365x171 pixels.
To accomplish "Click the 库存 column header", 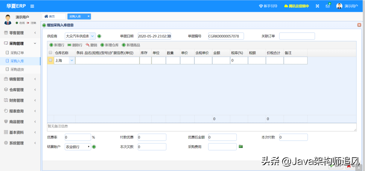I will tap(145, 53).
